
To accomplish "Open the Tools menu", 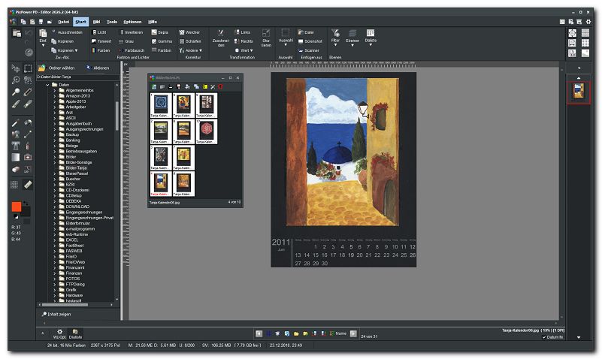I will tap(112, 23).
